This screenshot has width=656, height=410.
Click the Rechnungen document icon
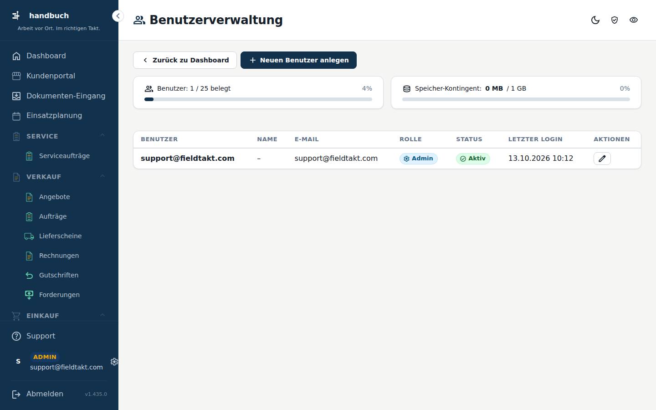[x=29, y=256]
